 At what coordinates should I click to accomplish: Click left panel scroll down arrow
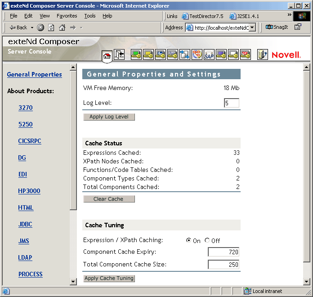tap(73, 282)
